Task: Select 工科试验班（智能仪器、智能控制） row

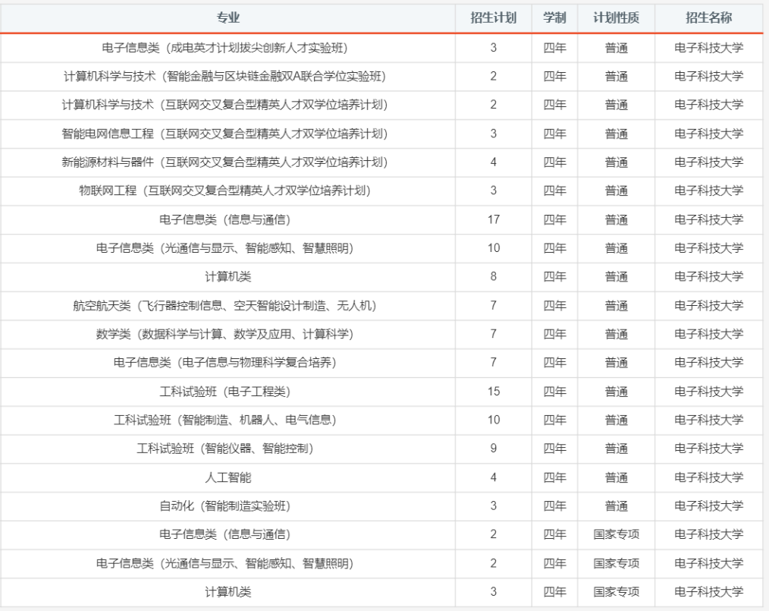Action: (228, 449)
